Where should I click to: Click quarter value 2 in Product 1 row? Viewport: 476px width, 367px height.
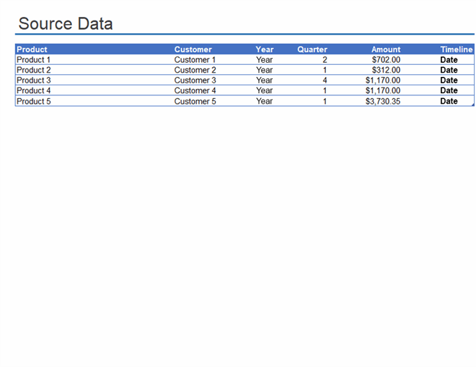(x=324, y=59)
